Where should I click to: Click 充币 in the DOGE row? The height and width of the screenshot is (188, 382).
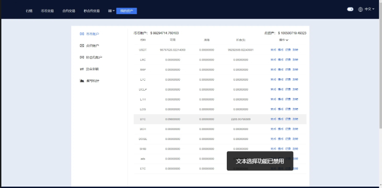[x=273, y=139]
